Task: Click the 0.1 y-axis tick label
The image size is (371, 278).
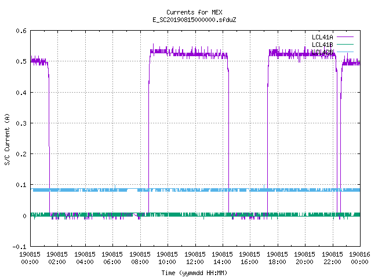Action: [x=21, y=185]
